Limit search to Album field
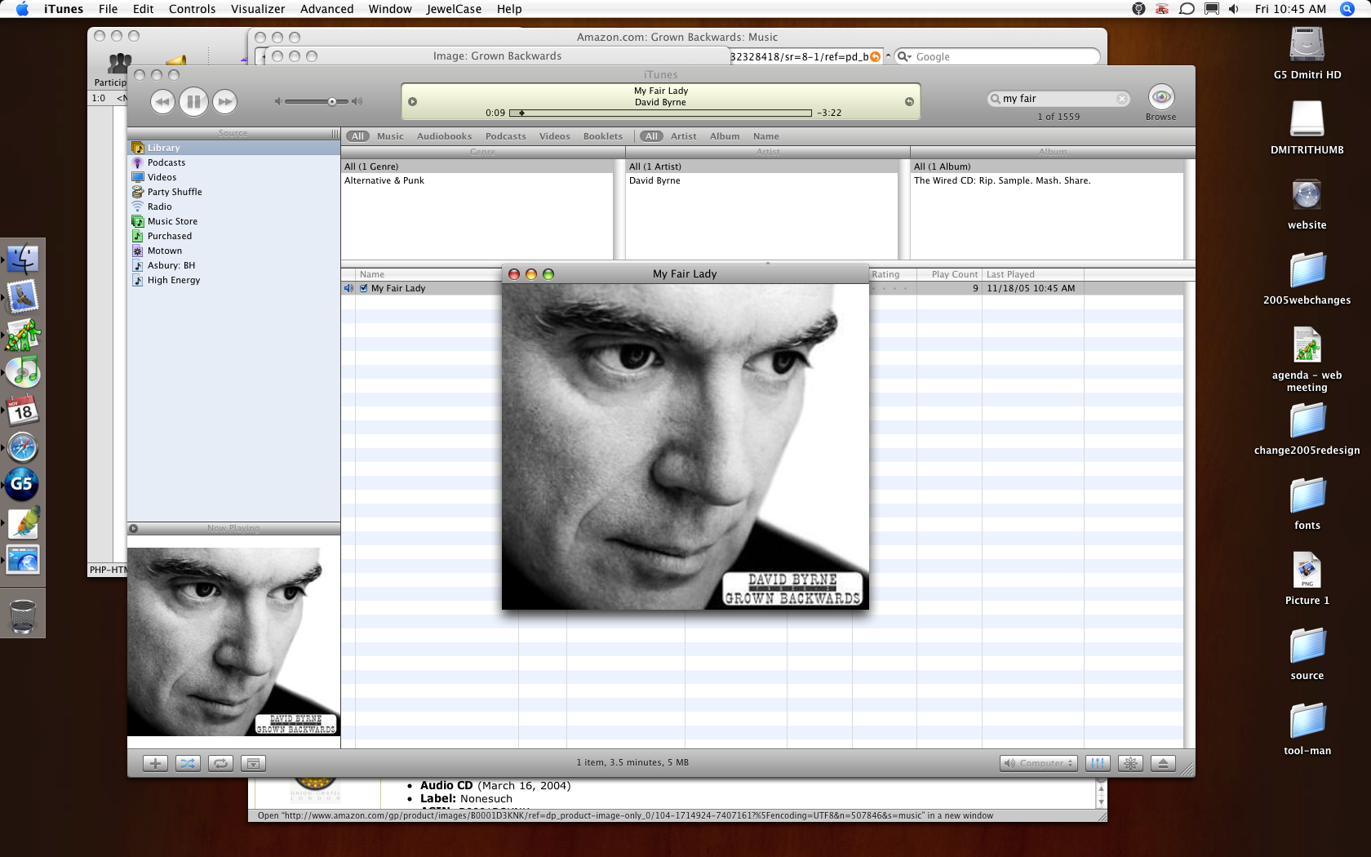The width and height of the screenshot is (1371, 857). tap(725, 136)
